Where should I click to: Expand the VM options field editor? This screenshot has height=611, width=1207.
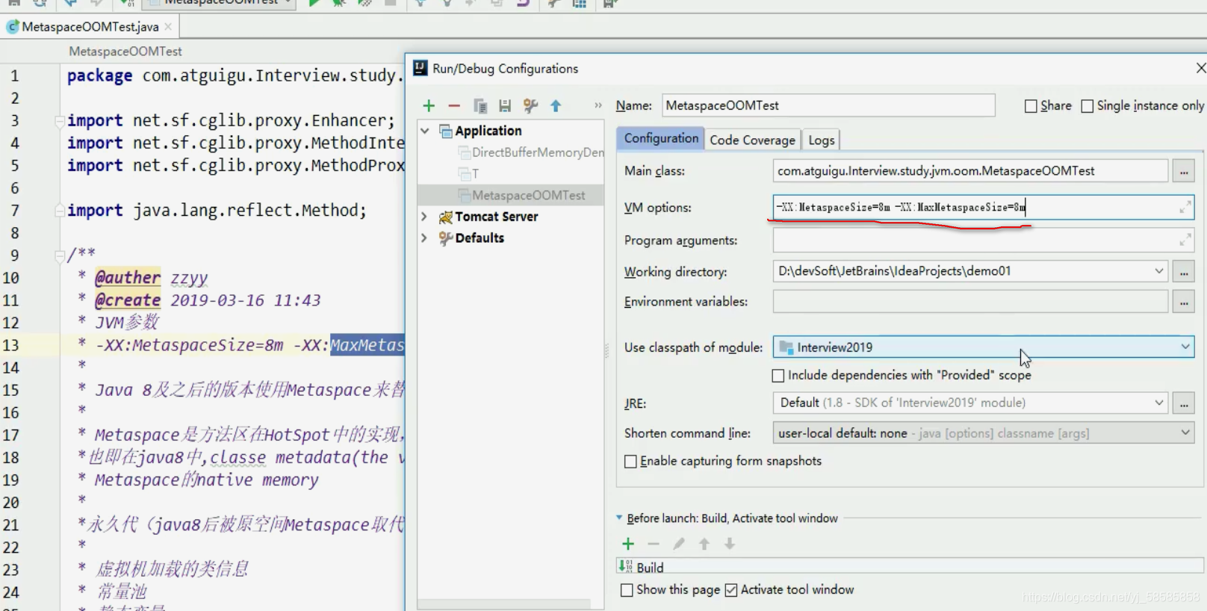point(1185,208)
